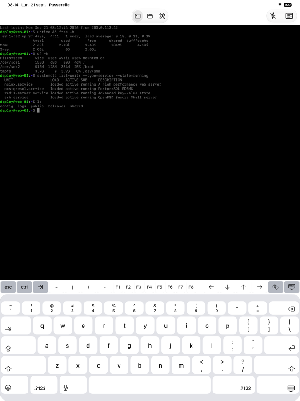Tap the backslash pipe key
This screenshot has width=300, height=401.
289,326
